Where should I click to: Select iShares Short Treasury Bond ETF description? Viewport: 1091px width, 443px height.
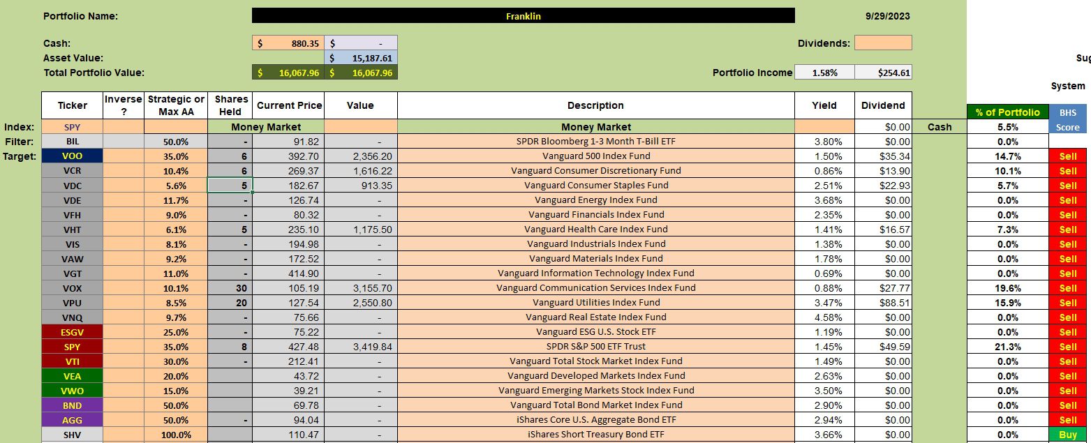(x=595, y=435)
